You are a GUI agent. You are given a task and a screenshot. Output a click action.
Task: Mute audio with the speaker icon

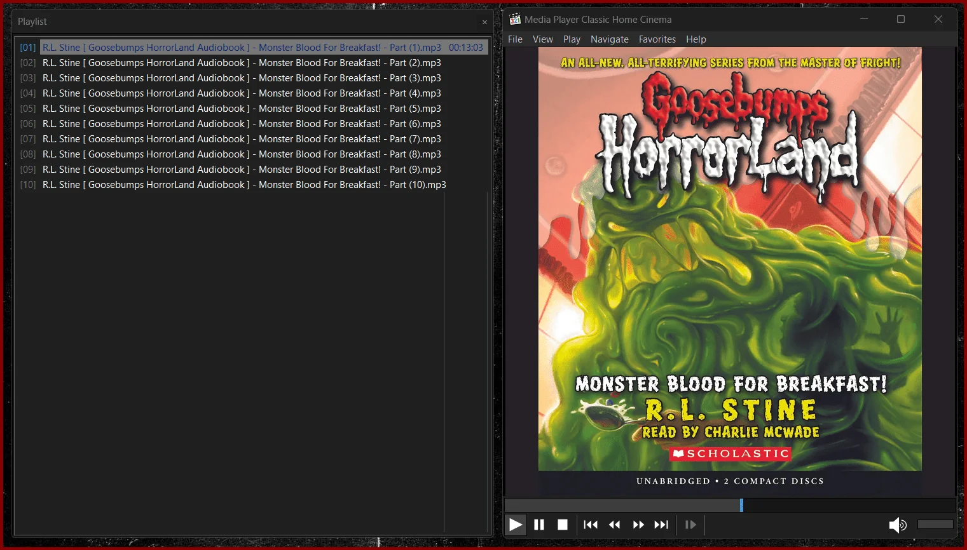pos(898,525)
